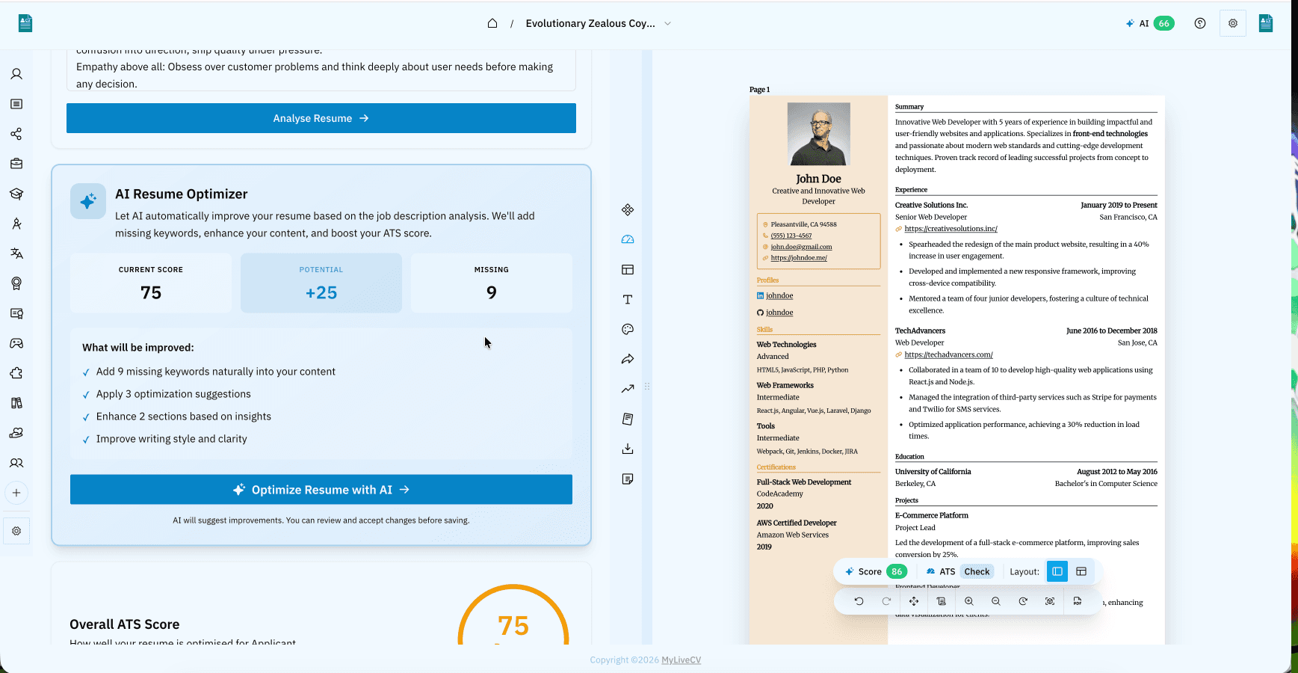Viewport: 1298px width, 673px height.
Task: Open the share-nodes profiles icon in left sidebar
Action: tap(16, 134)
